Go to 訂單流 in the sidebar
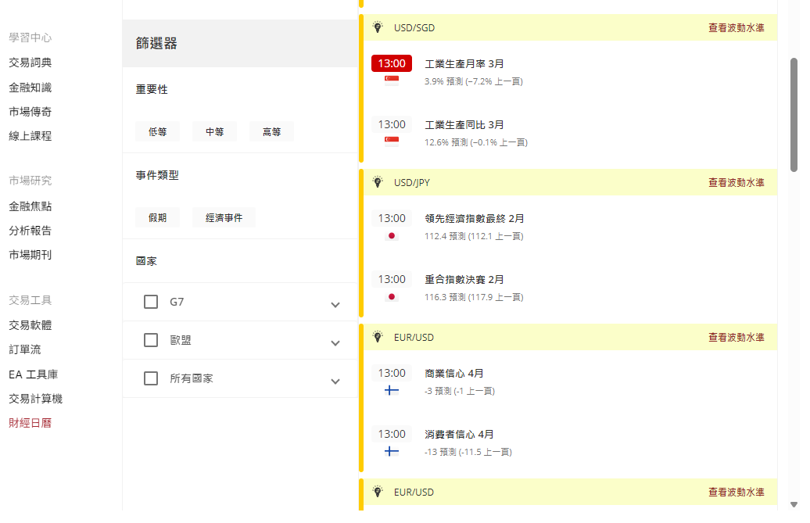This screenshot has width=810, height=523. (25, 349)
